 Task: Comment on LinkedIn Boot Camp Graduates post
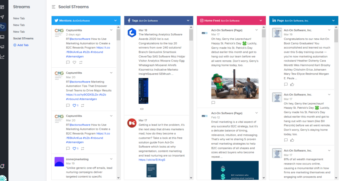(286, 84)
